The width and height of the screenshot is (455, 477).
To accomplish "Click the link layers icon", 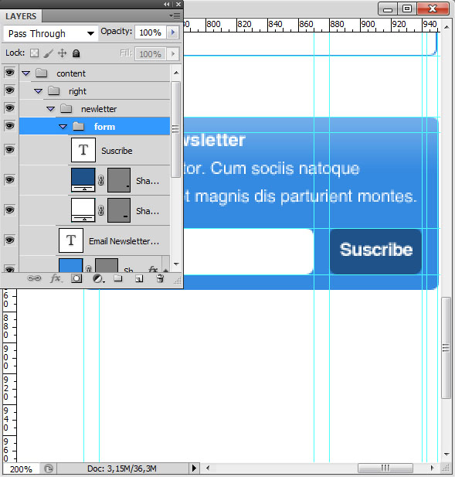I will (x=34, y=278).
